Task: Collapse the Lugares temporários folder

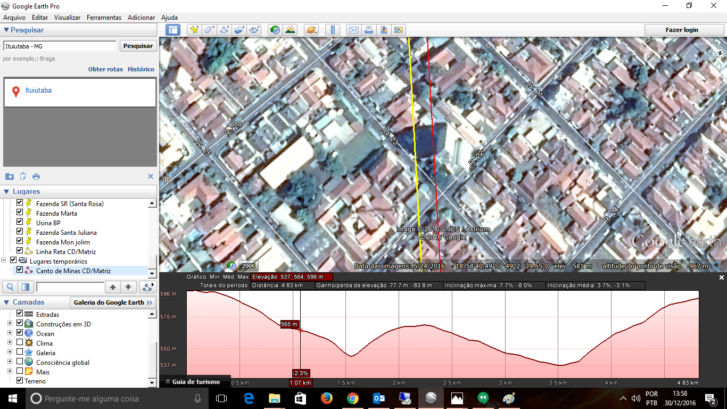Action: [4, 261]
